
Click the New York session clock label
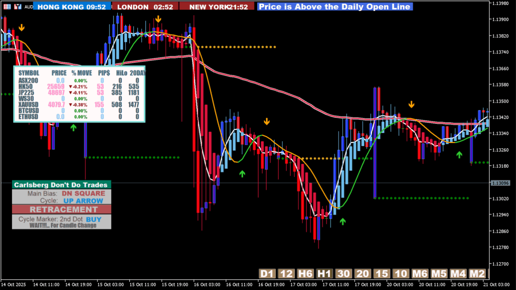(217, 6)
